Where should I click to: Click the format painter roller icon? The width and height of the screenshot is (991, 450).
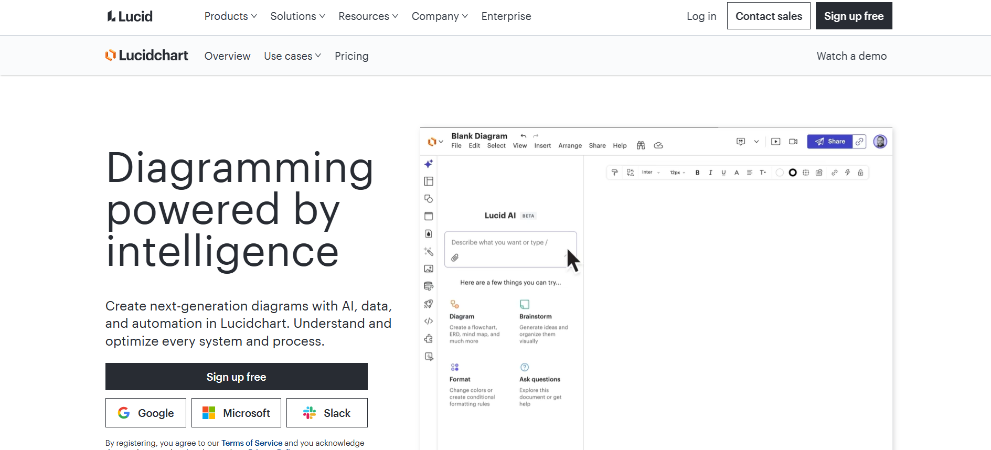click(615, 173)
